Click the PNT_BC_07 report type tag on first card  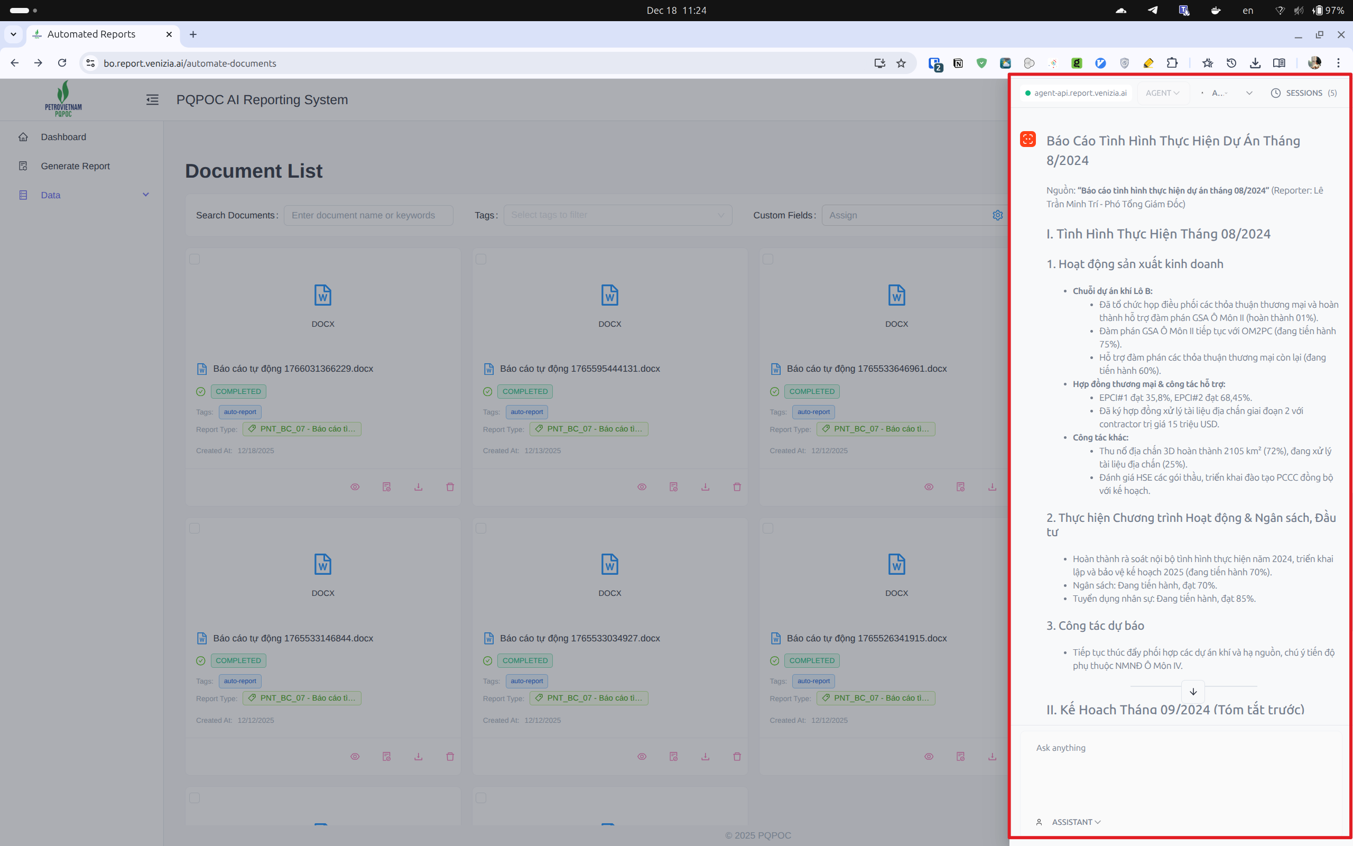click(302, 429)
